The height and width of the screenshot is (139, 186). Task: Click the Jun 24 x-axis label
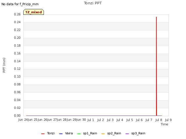23,120
